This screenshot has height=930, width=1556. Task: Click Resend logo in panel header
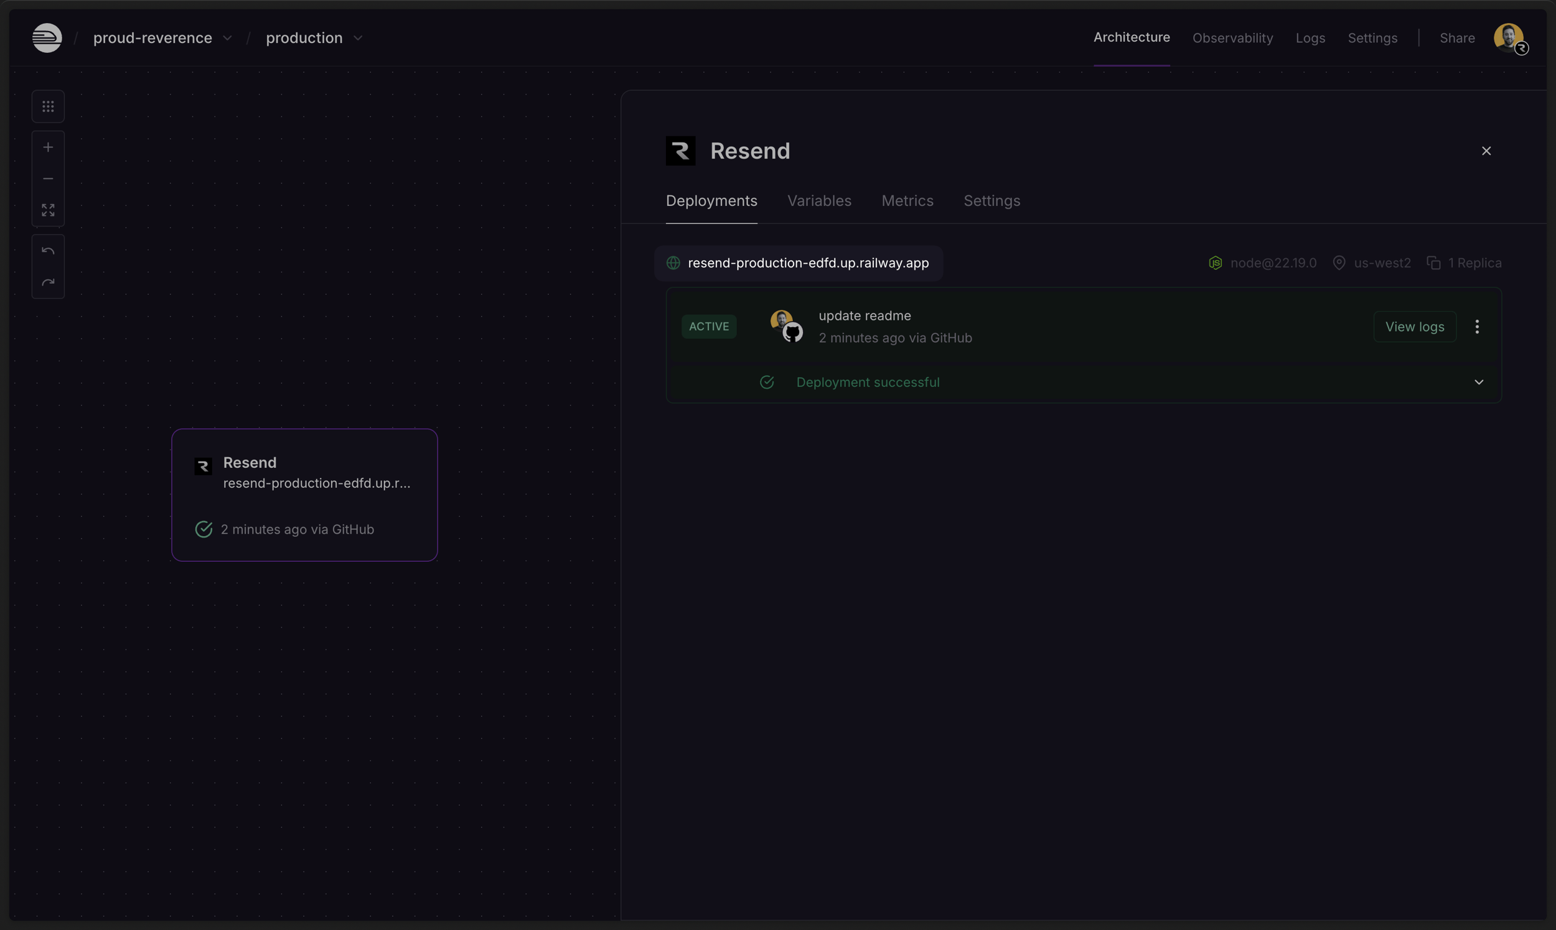[680, 151]
